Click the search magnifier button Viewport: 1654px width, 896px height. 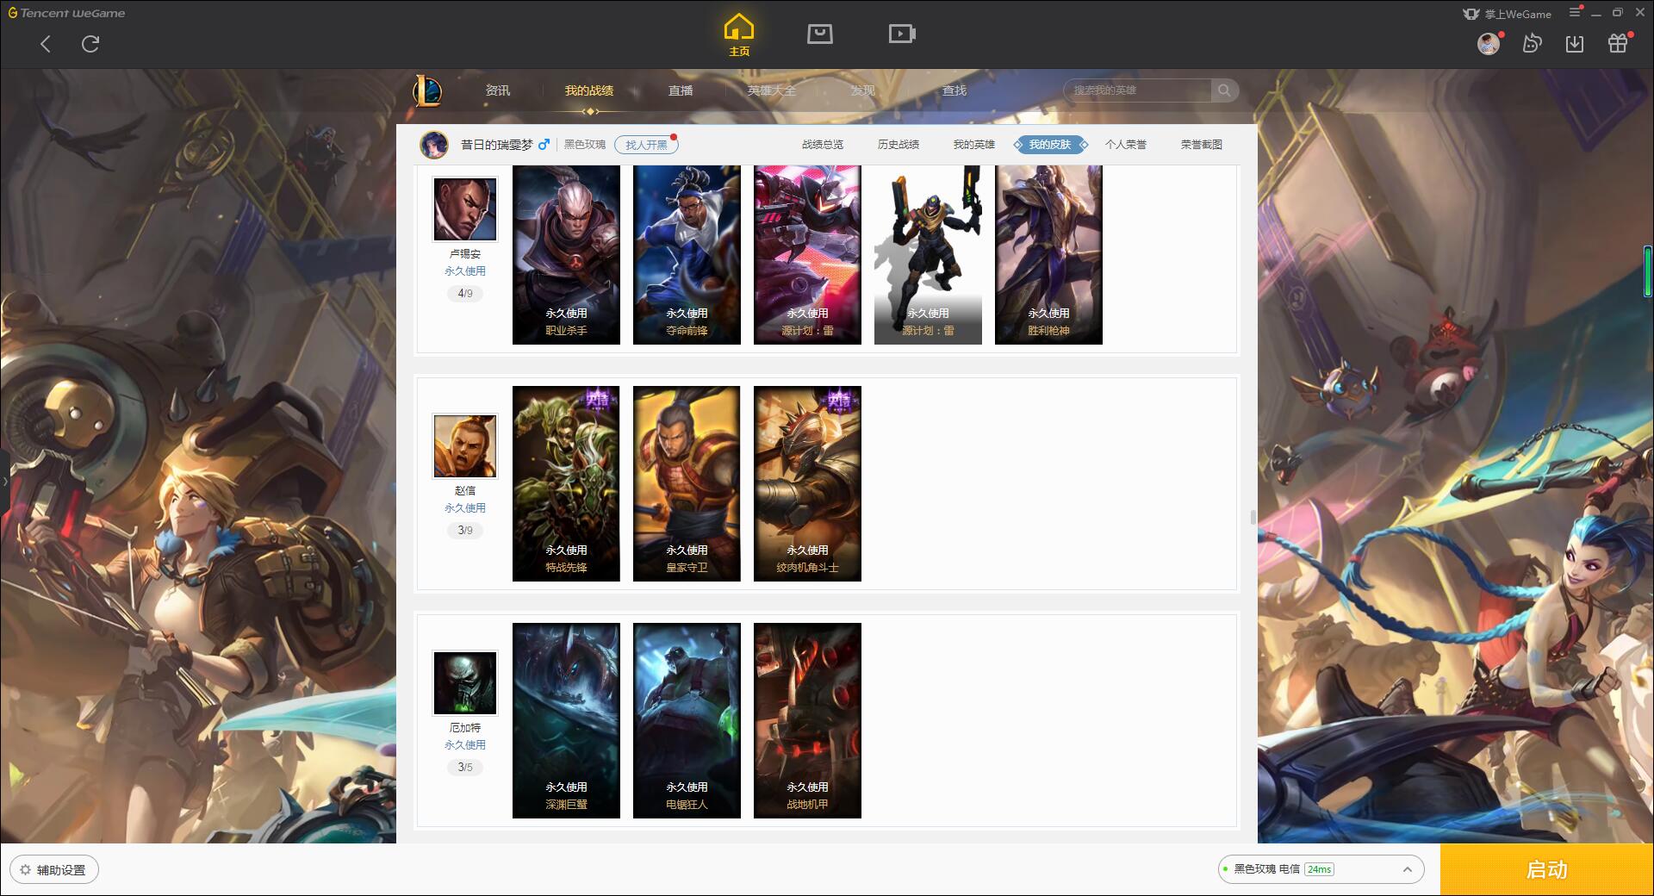click(1224, 90)
